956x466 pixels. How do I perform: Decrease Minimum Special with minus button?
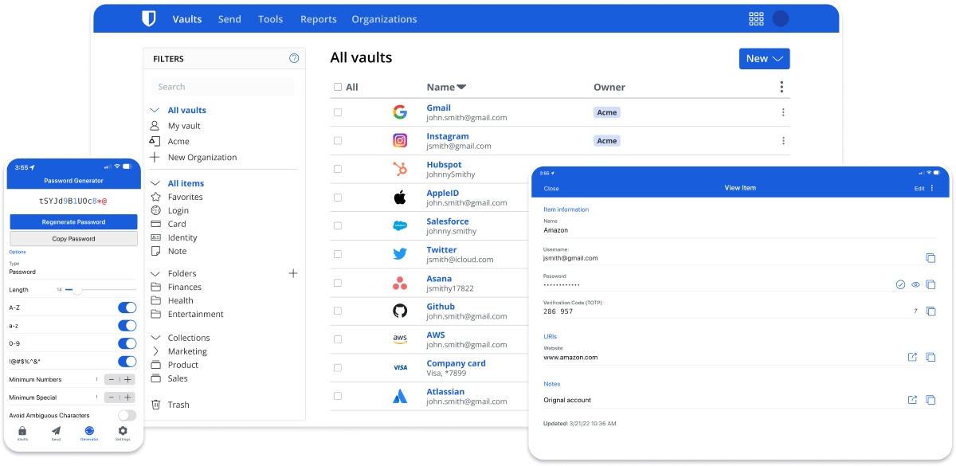pos(112,397)
